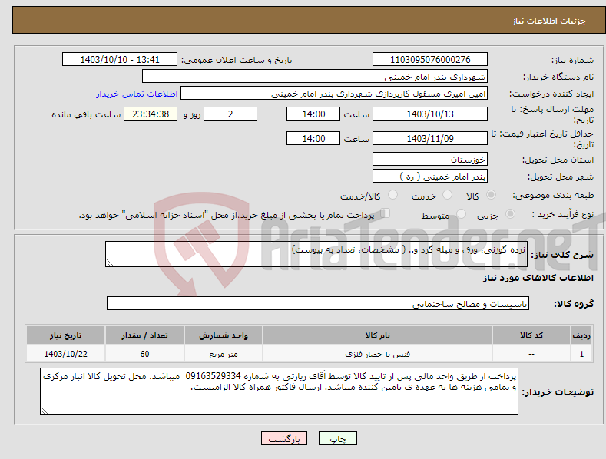Click the فنس یا حصار فلزی table cell

tap(377, 354)
